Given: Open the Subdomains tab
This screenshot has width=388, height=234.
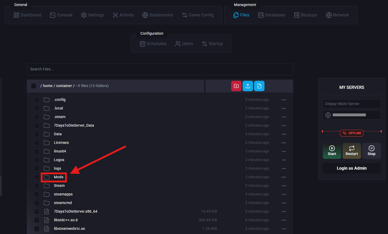Looking at the screenshot, I should coord(158,15).
